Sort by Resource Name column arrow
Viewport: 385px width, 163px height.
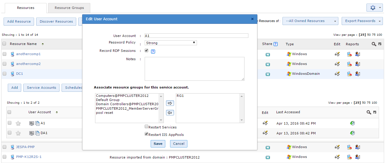coord(43,44)
